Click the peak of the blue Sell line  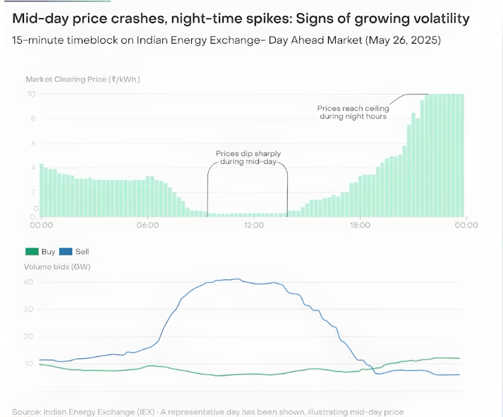click(x=238, y=279)
